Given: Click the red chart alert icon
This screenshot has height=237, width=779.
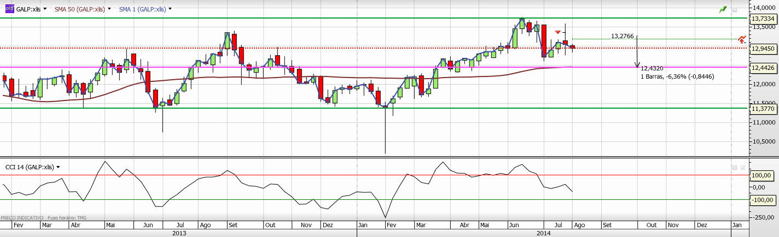Looking at the screenshot, I should click(x=742, y=39).
